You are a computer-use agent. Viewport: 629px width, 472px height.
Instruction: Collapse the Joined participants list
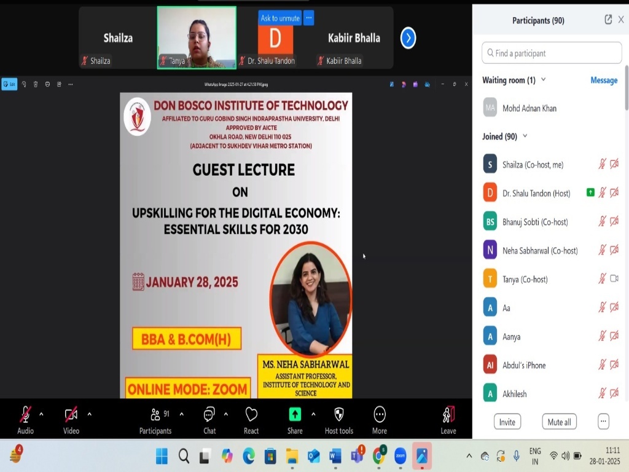[525, 136]
